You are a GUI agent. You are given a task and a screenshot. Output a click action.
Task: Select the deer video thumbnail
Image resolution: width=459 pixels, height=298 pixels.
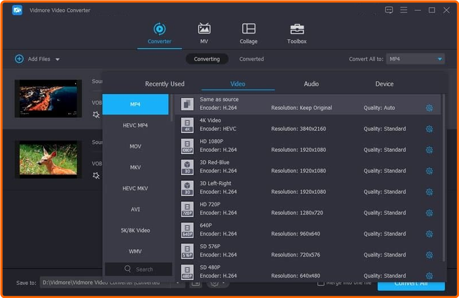(48, 159)
